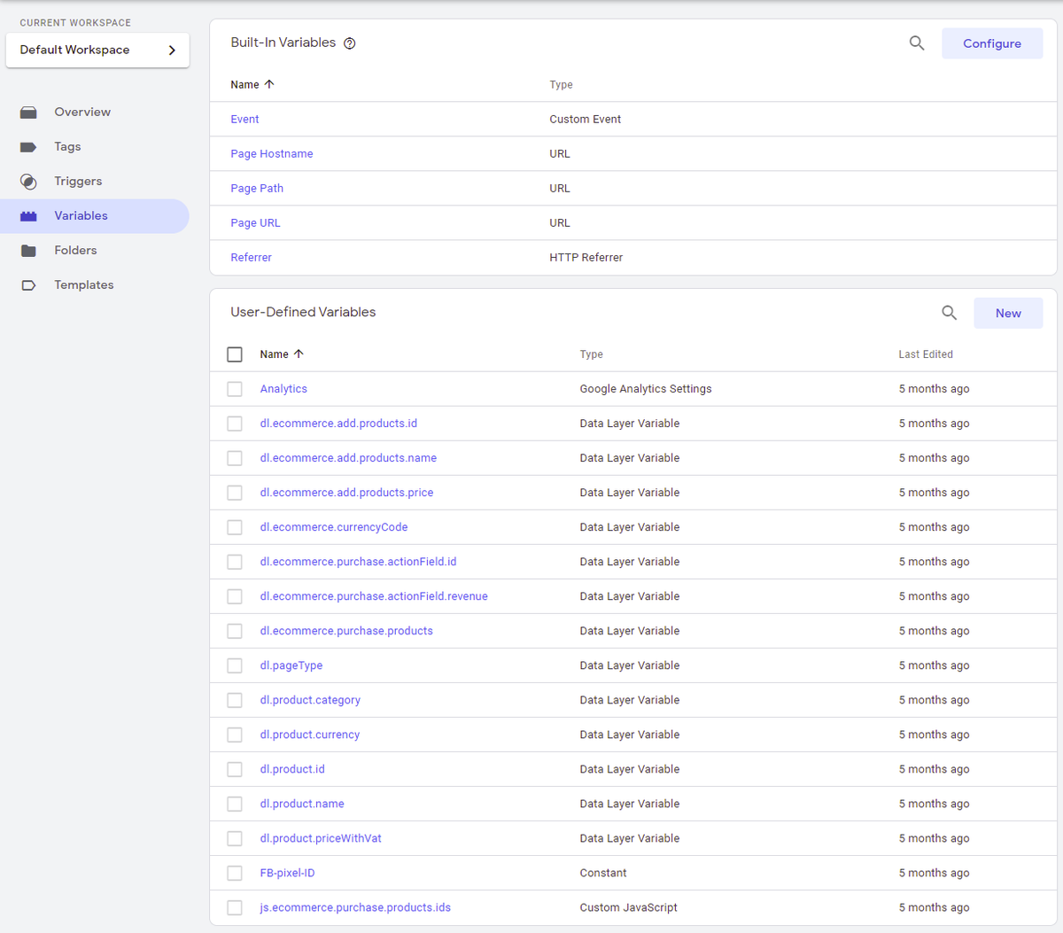Open dl.ecommerce.purchase.products variable
This screenshot has height=933, width=1063.
[x=346, y=631]
